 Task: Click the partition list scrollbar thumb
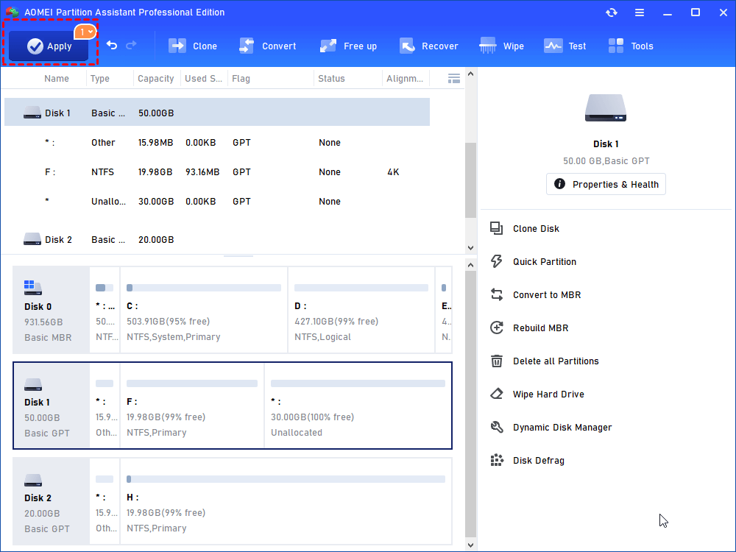click(x=470, y=180)
